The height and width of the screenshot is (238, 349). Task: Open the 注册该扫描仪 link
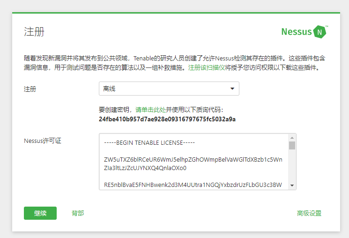click(207, 67)
